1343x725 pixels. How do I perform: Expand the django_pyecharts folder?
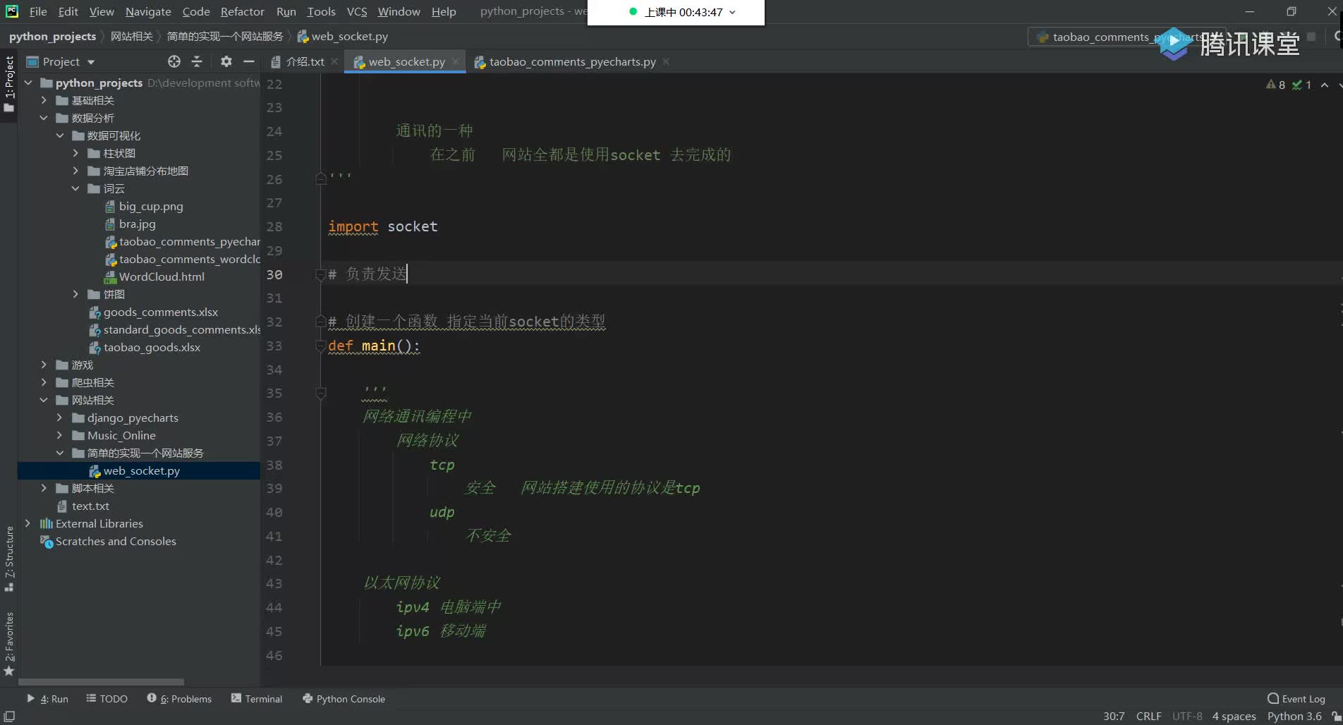tap(60, 418)
